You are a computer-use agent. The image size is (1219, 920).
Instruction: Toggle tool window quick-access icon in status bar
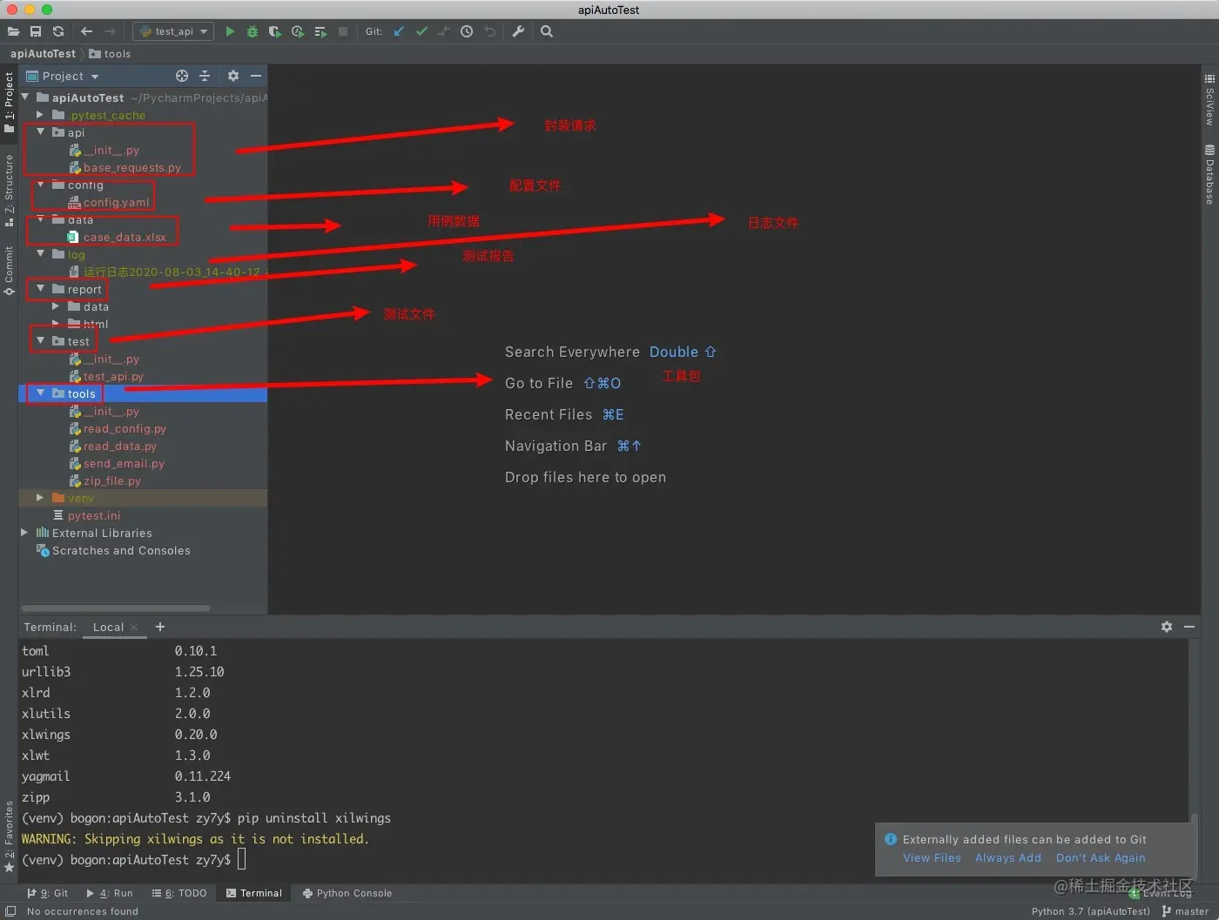click(10, 911)
